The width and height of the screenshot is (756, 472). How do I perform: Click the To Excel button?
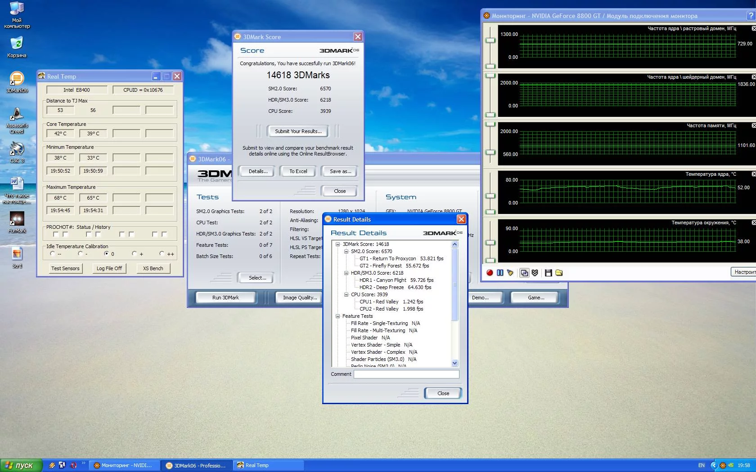pos(298,171)
